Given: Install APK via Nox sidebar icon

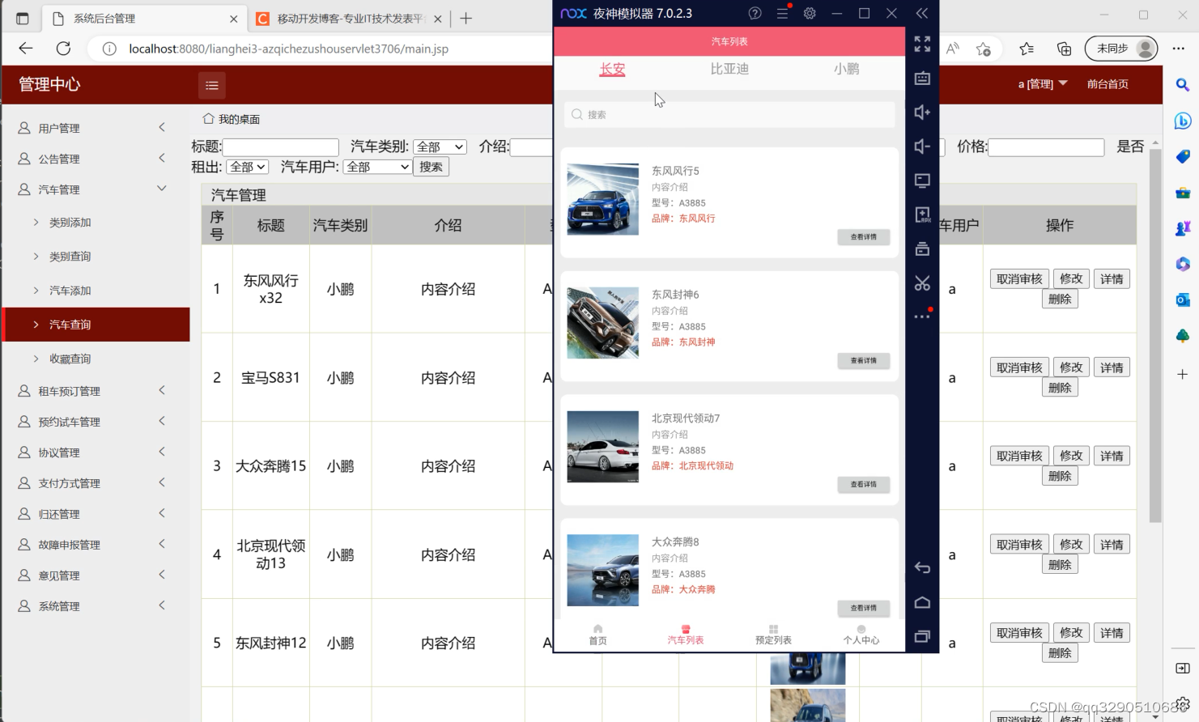Looking at the screenshot, I should point(922,214).
